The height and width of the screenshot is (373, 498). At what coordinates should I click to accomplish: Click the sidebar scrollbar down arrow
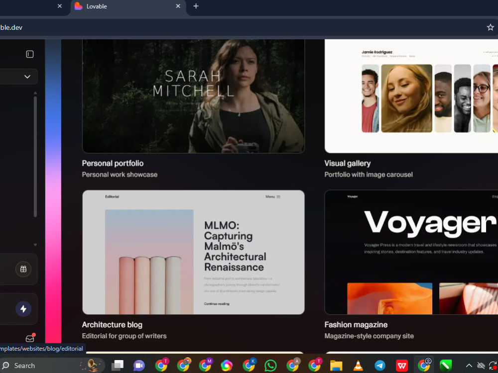35,245
